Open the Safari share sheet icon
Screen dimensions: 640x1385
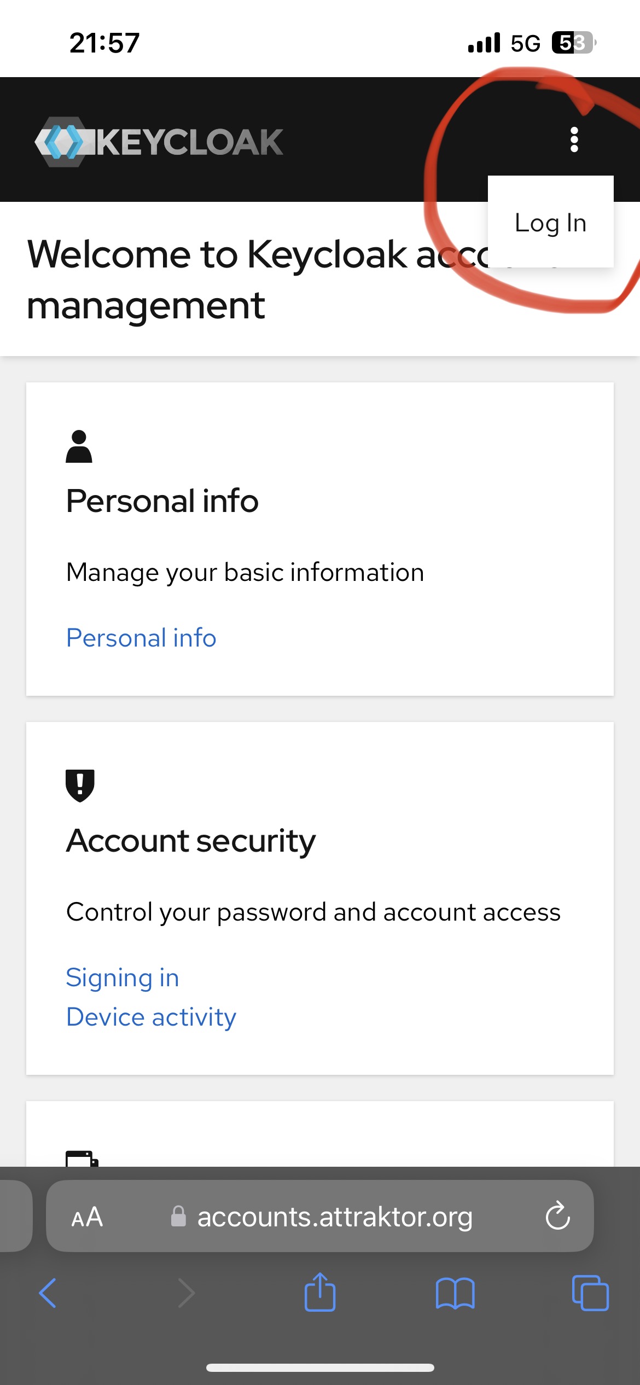coord(320,1292)
